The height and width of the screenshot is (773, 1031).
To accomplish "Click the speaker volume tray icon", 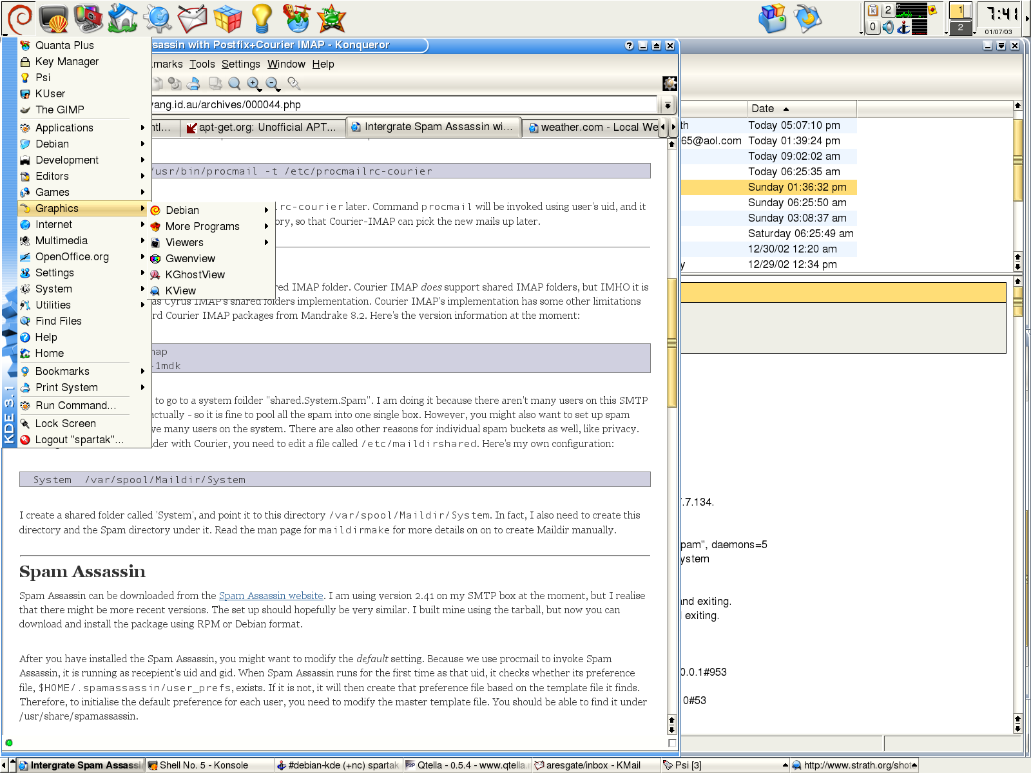I will click(x=889, y=27).
